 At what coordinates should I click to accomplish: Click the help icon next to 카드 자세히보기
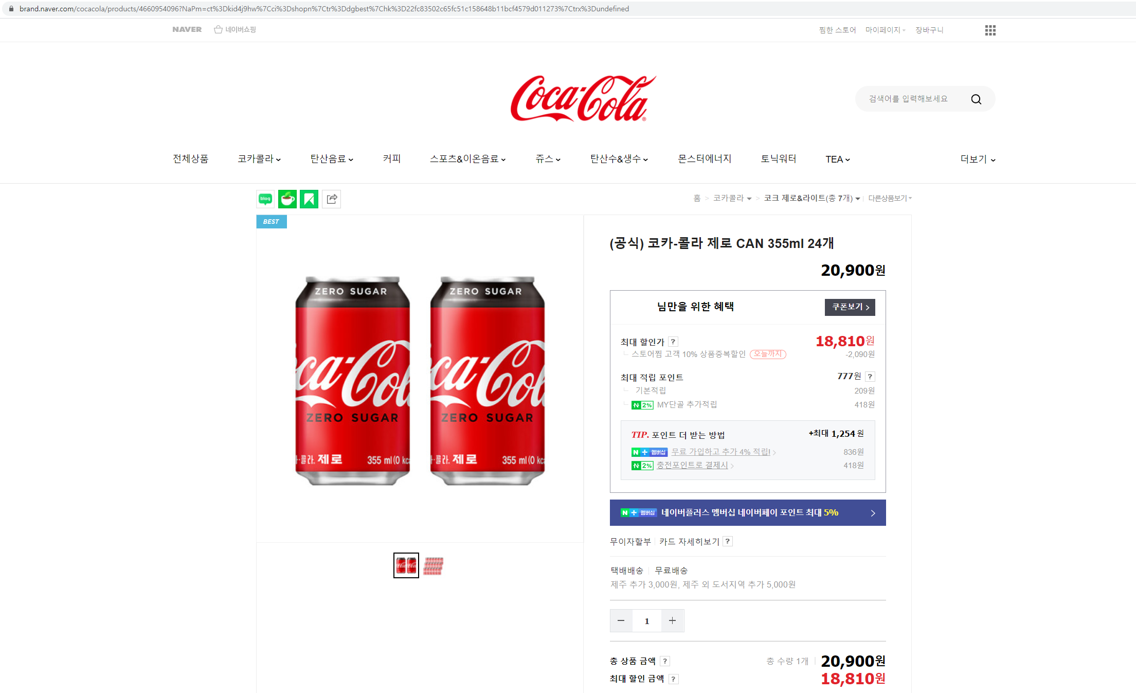click(727, 541)
